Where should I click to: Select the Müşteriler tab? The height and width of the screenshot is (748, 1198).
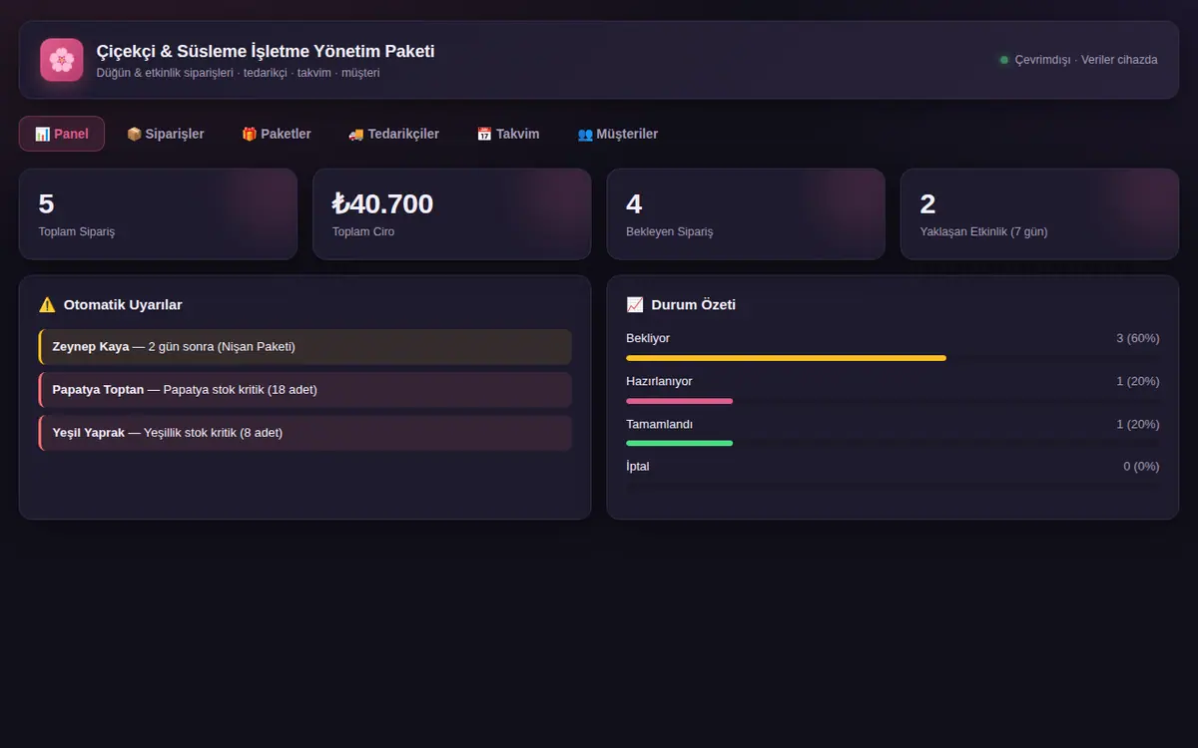(618, 134)
